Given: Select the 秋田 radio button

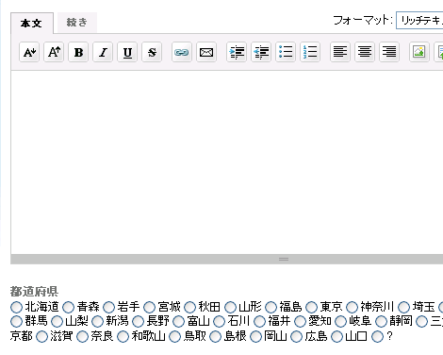Looking at the screenshot, I should coord(189,307).
